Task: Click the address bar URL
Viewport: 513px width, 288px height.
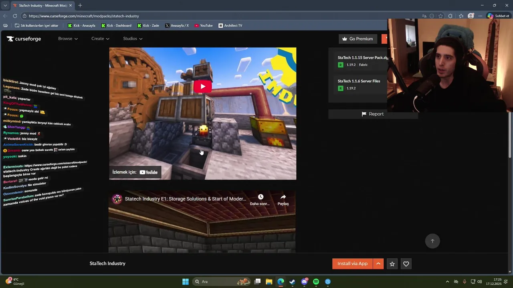Action: [x=84, y=16]
